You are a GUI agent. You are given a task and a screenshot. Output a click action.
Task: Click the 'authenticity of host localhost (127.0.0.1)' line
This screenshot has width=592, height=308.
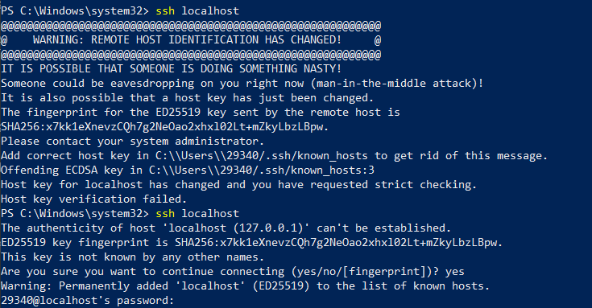(226, 228)
